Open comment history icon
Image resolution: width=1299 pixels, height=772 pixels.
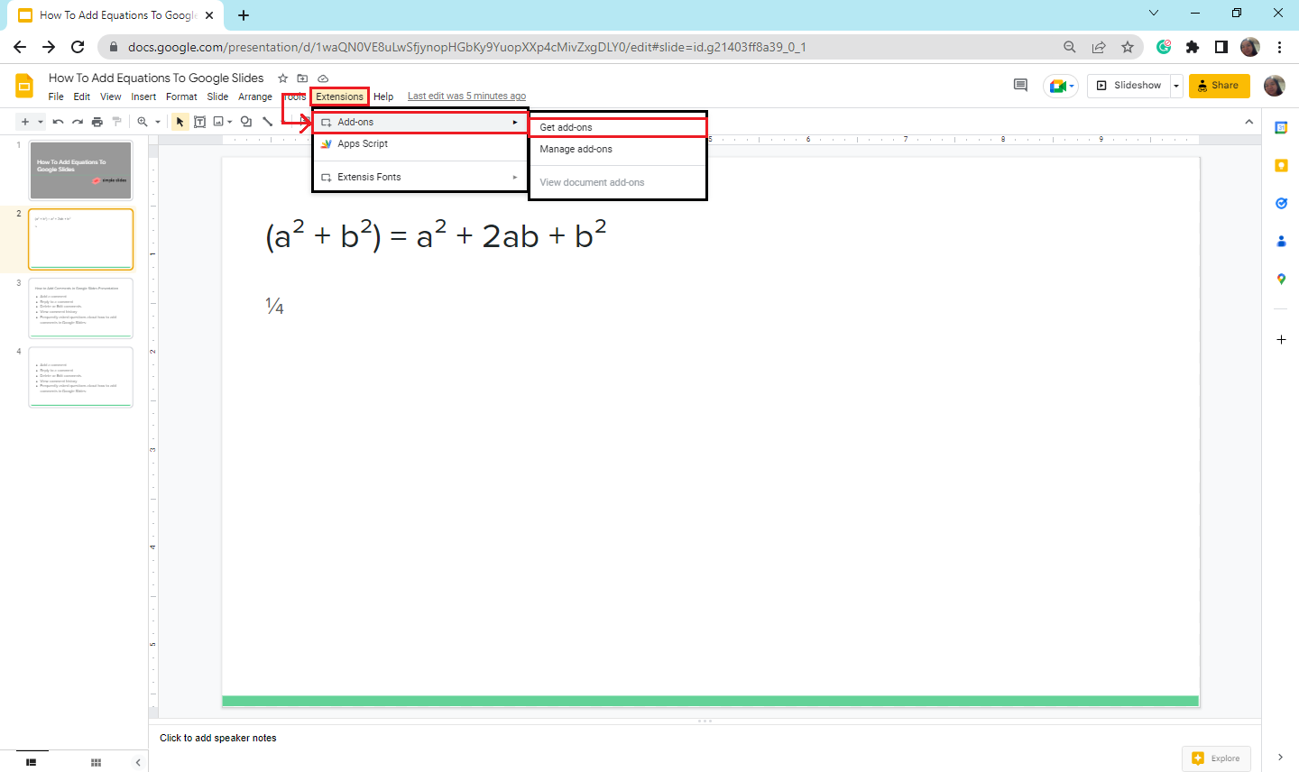pyautogui.click(x=1020, y=86)
